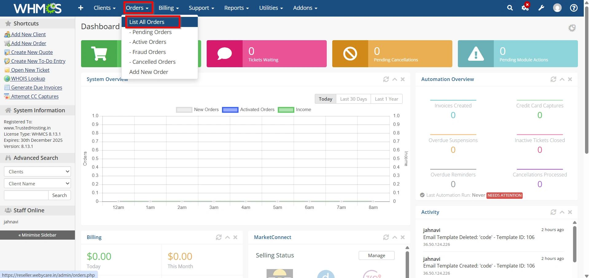Collapse the MarketConnect widget
The width and height of the screenshot is (589, 278).
395,237
